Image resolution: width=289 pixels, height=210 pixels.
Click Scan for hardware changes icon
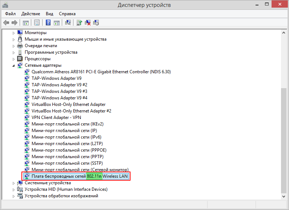68,22
